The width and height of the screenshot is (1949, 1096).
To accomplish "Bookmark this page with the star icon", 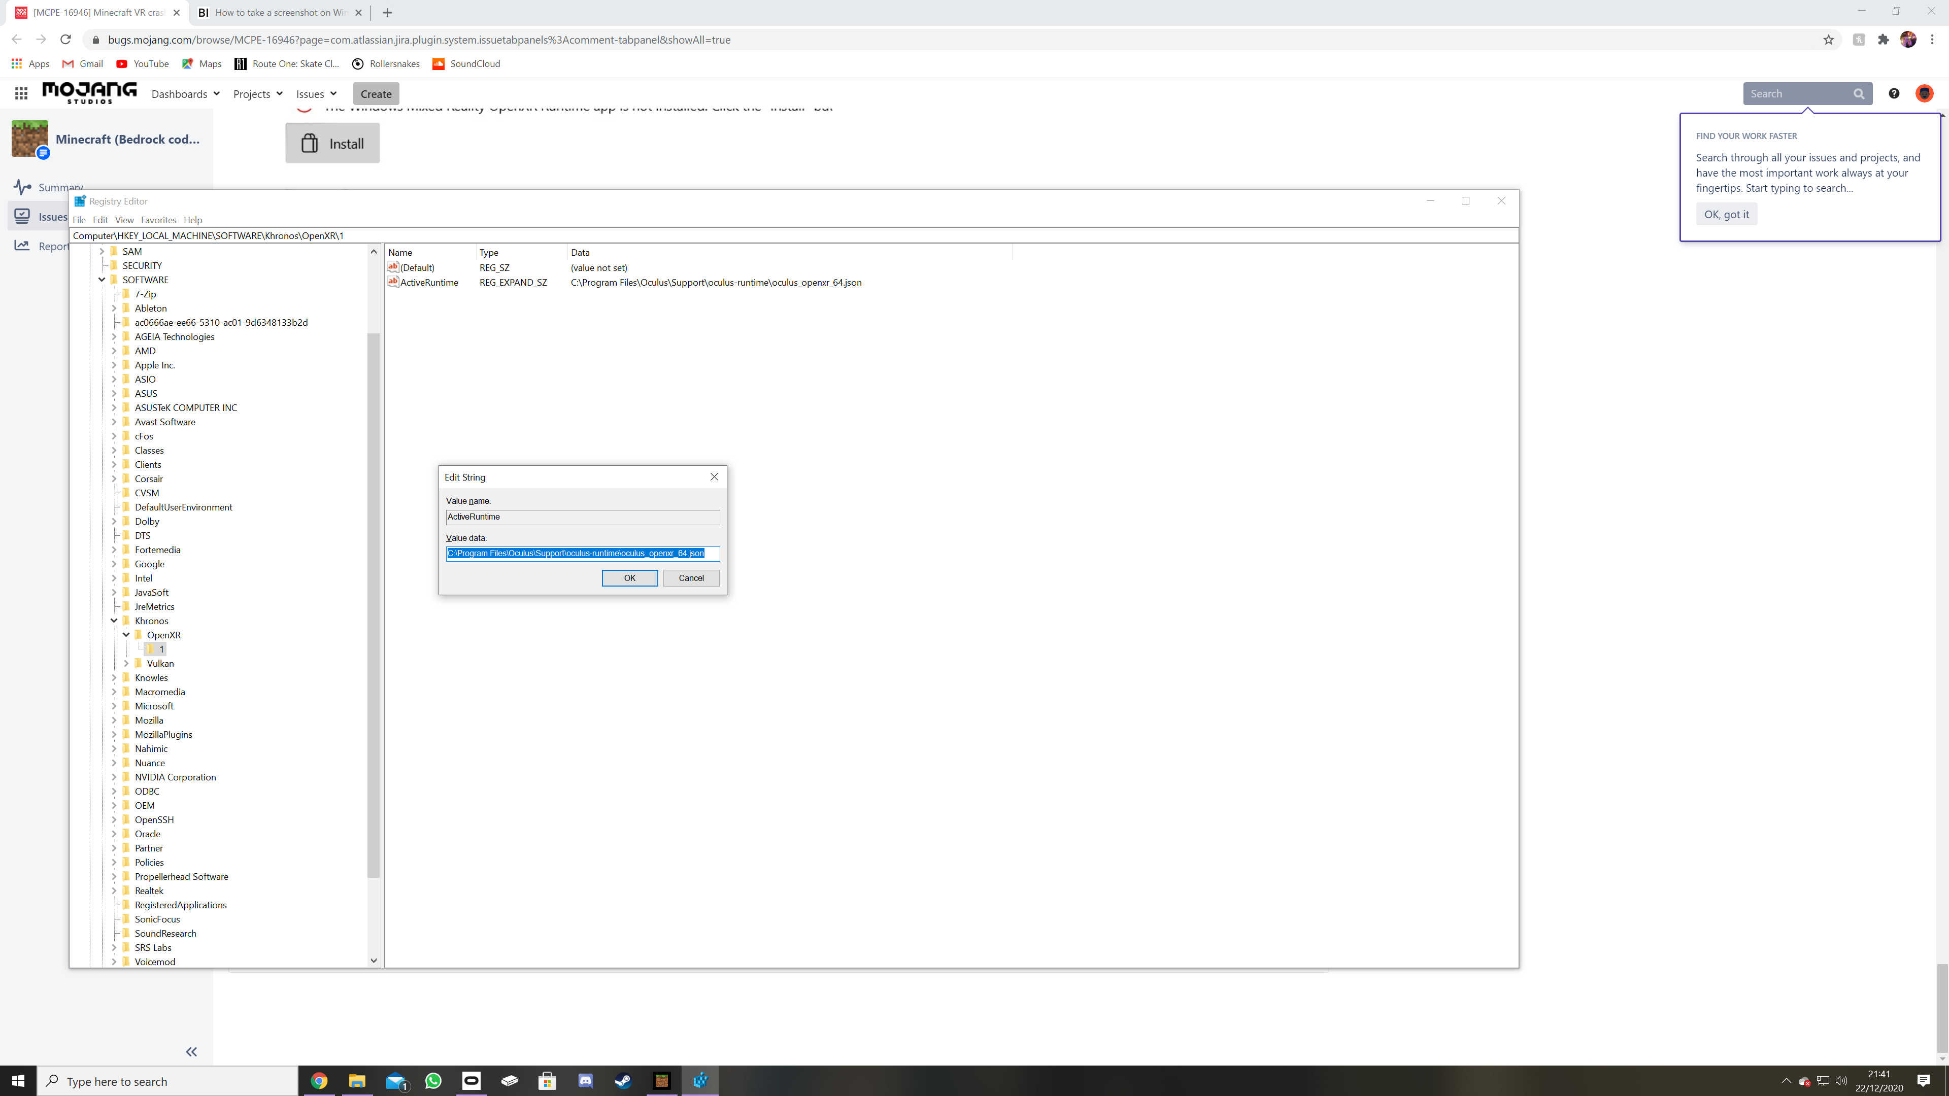I will (x=1829, y=40).
